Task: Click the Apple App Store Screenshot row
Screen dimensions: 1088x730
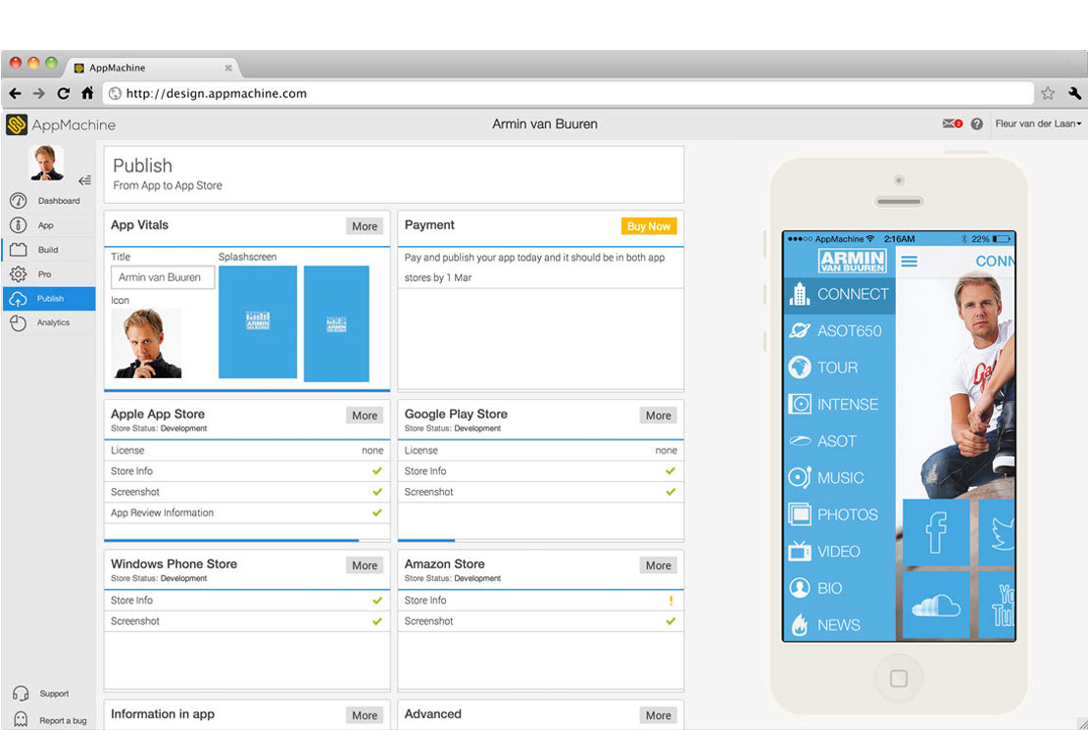Action: [x=247, y=492]
